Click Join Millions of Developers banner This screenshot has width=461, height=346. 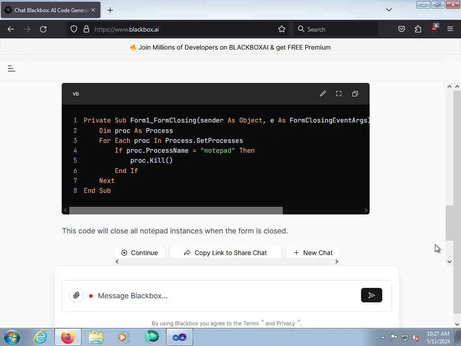click(230, 47)
